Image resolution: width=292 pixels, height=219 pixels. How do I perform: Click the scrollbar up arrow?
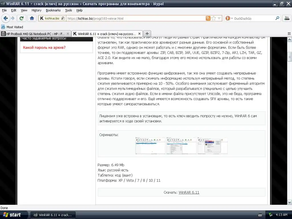[x=289, y=39]
